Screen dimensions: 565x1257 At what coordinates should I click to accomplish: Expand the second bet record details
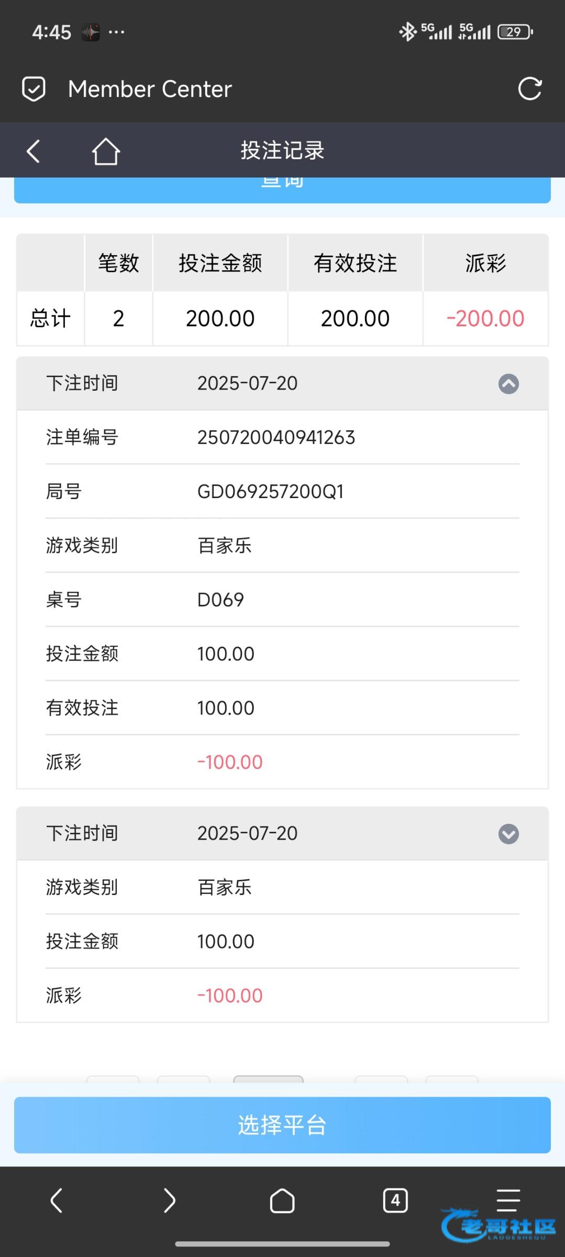508,834
